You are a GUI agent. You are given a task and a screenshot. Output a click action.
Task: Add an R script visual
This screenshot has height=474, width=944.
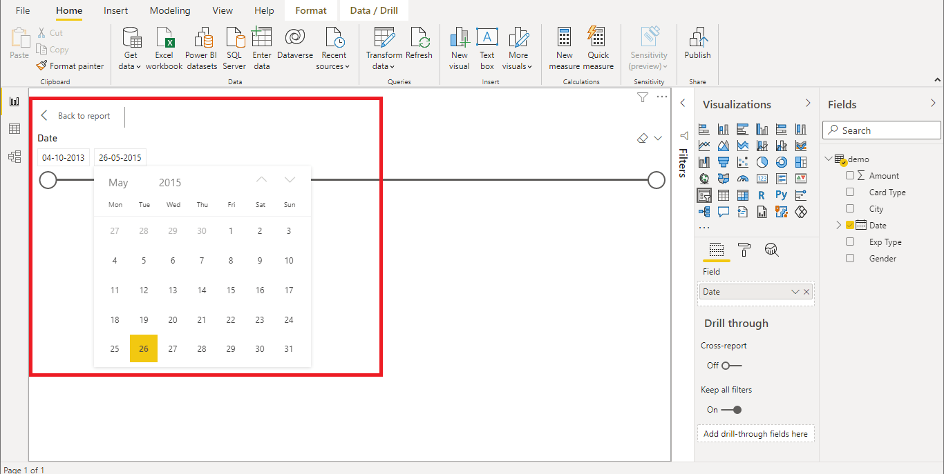(762, 195)
